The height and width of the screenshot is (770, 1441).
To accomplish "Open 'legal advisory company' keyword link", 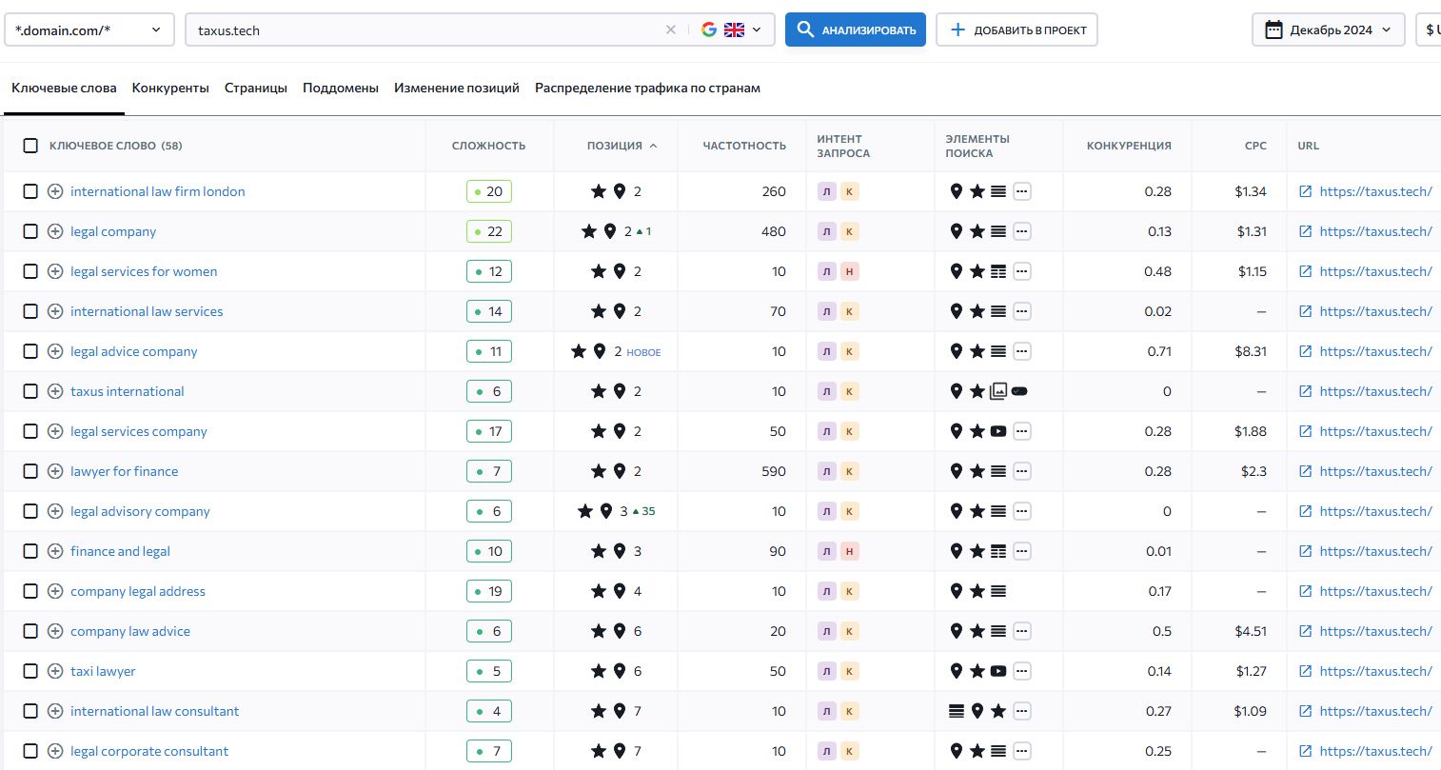I will 140,511.
